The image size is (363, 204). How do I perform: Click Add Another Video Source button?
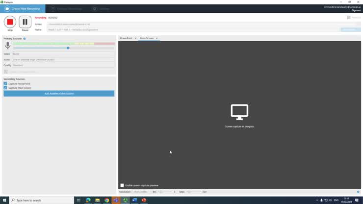coord(59,94)
